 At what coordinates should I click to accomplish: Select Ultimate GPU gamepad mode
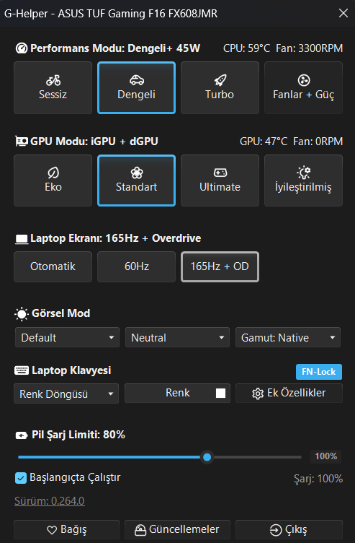(x=220, y=181)
